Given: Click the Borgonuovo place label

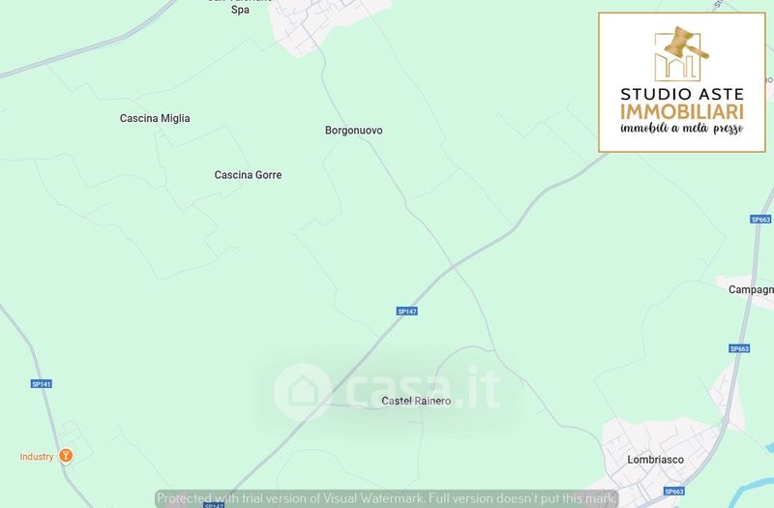Looking at the screenshot, I should [353, 131].
